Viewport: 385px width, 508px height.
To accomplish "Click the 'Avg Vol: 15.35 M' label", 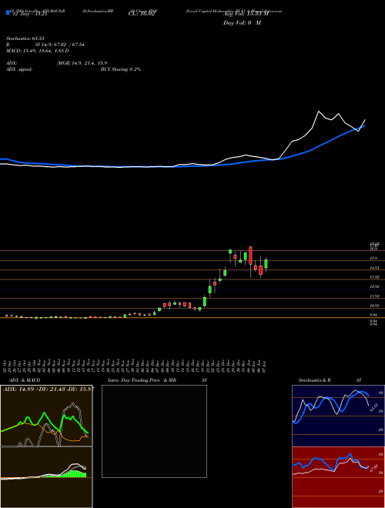I will pyautogui.click(x=246, y=15).
